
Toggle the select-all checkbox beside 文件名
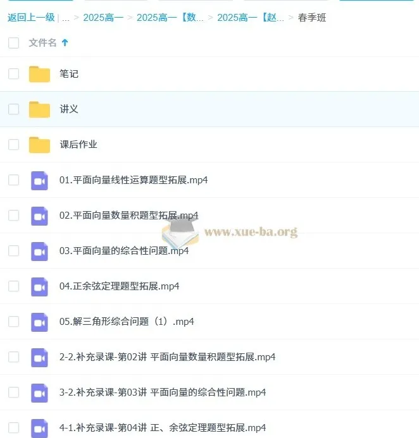click(14, 43)
